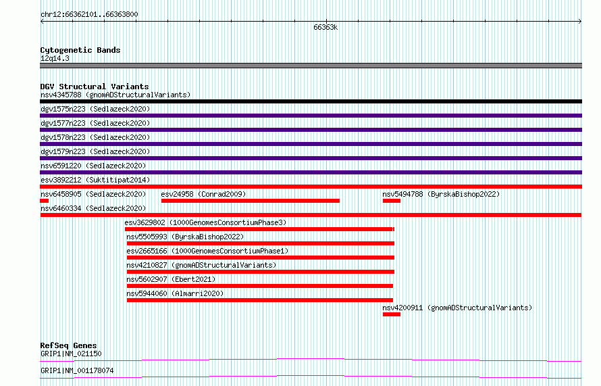
Task: Click the purple dgv1578n223 variant bar
Action: point(311,144)
